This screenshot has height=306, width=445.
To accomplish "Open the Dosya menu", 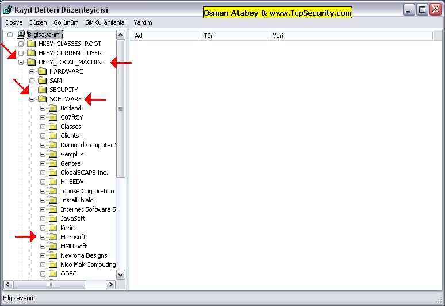I will pyautogui.click(x=14, y=22).
